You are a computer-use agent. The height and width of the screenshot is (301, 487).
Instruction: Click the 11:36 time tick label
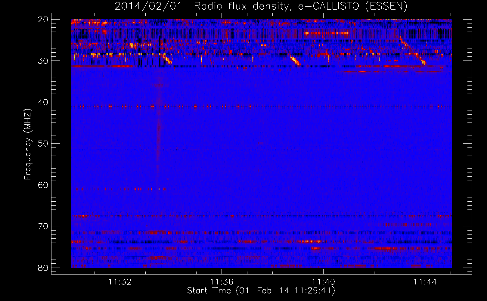pyautogui.click(x=222, y=282)
